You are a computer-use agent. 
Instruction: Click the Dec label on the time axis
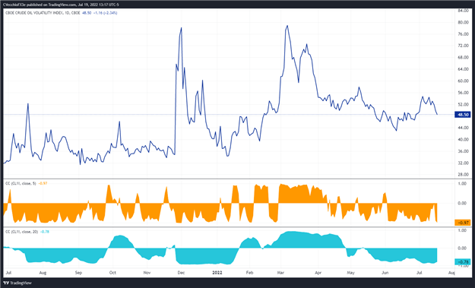tap(181, 273)
